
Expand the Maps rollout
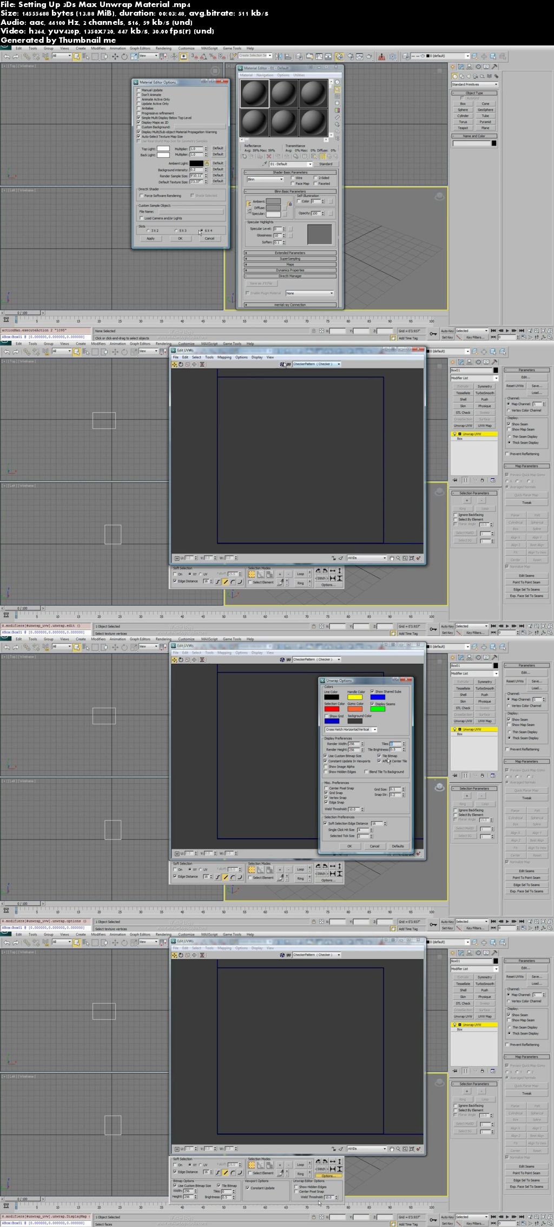point(290,265)
